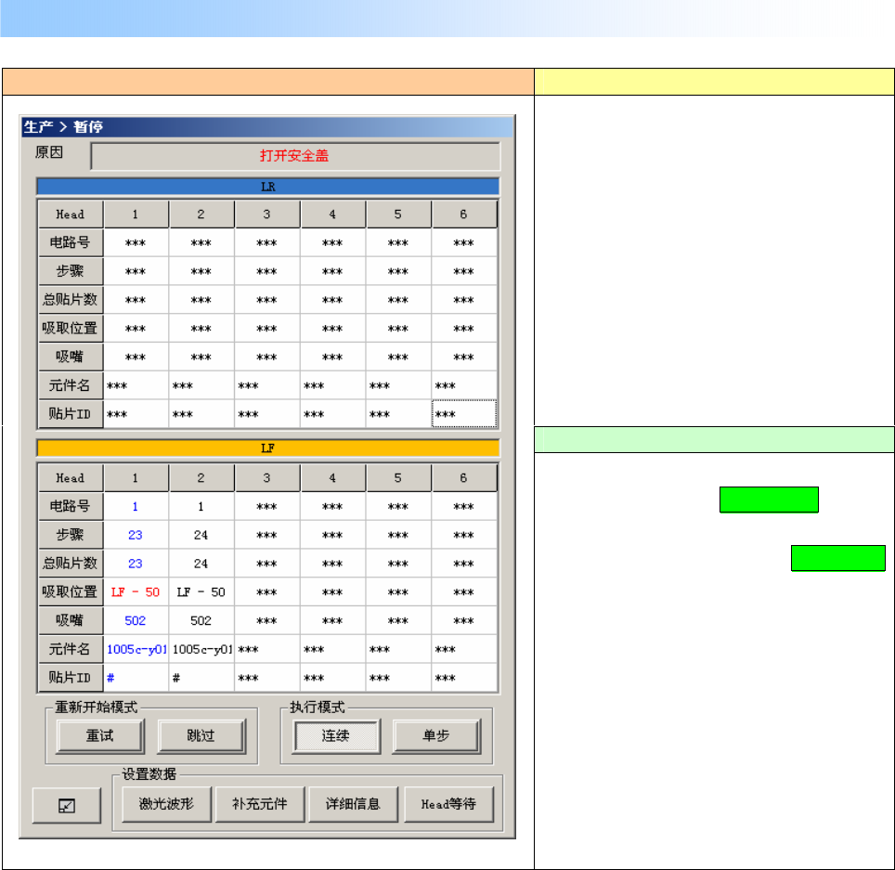Select LF 步骤 value 24 for head 2
This screenshot has height=870, width=895.
tap(201, 535)
